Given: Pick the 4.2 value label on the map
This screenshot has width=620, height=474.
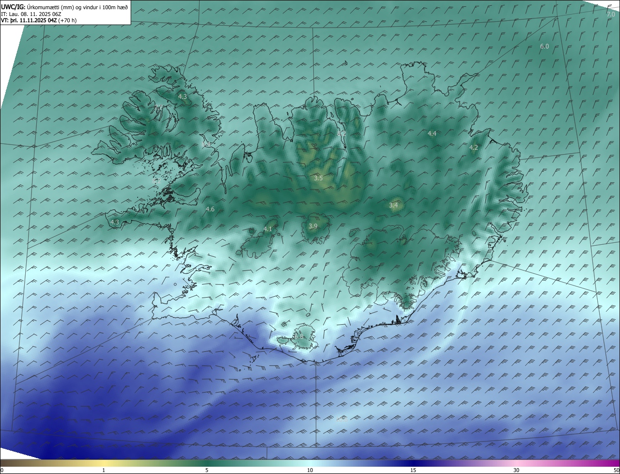Looking at the screenshot, I should (474, 148).
